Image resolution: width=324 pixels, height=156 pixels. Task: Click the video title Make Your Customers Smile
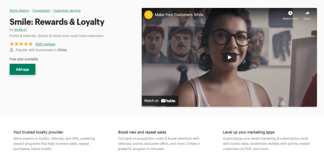point(179,15)
